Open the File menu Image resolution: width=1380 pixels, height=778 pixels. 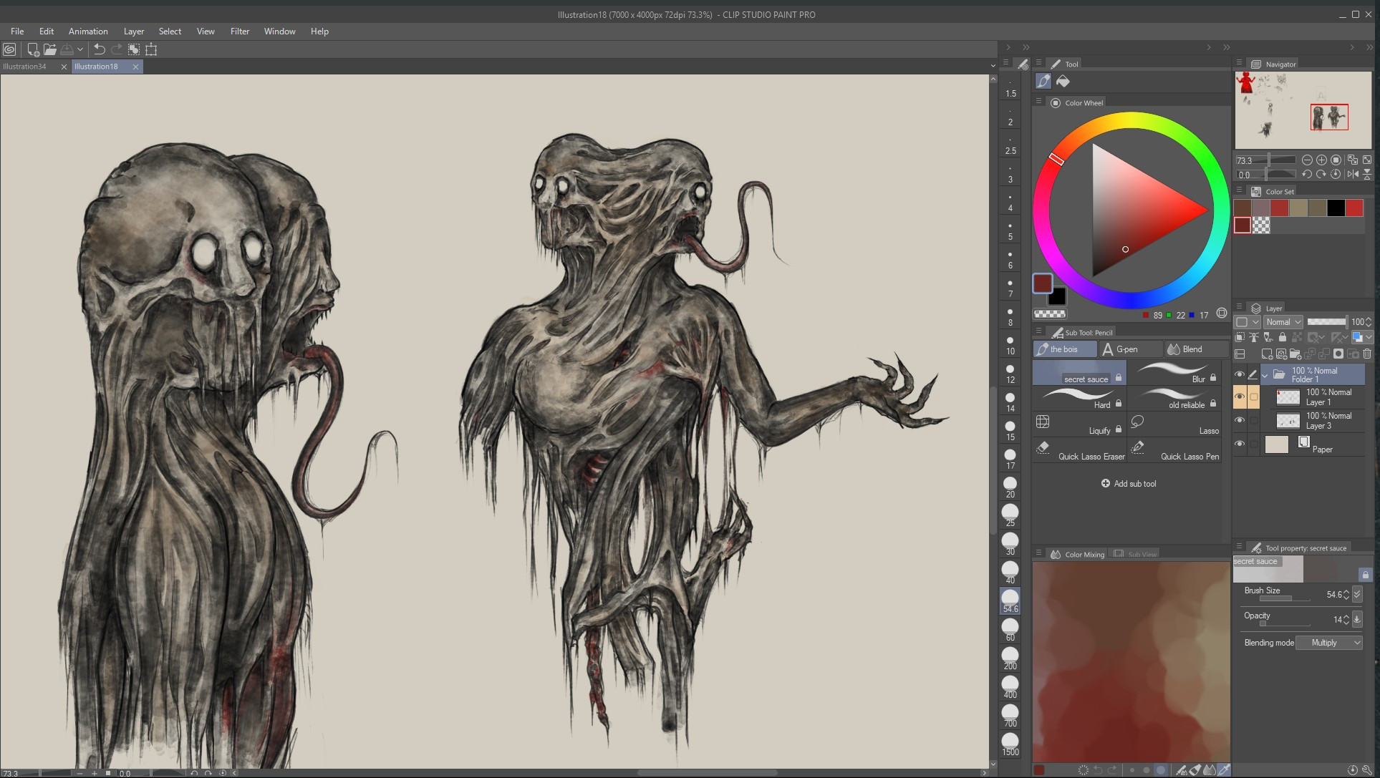coord(17,31)
